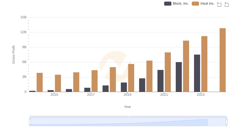Select the 2016 Intuit Inc. bar
The height and width of the screenshot is (133, 232).
[x=76, y=82]
